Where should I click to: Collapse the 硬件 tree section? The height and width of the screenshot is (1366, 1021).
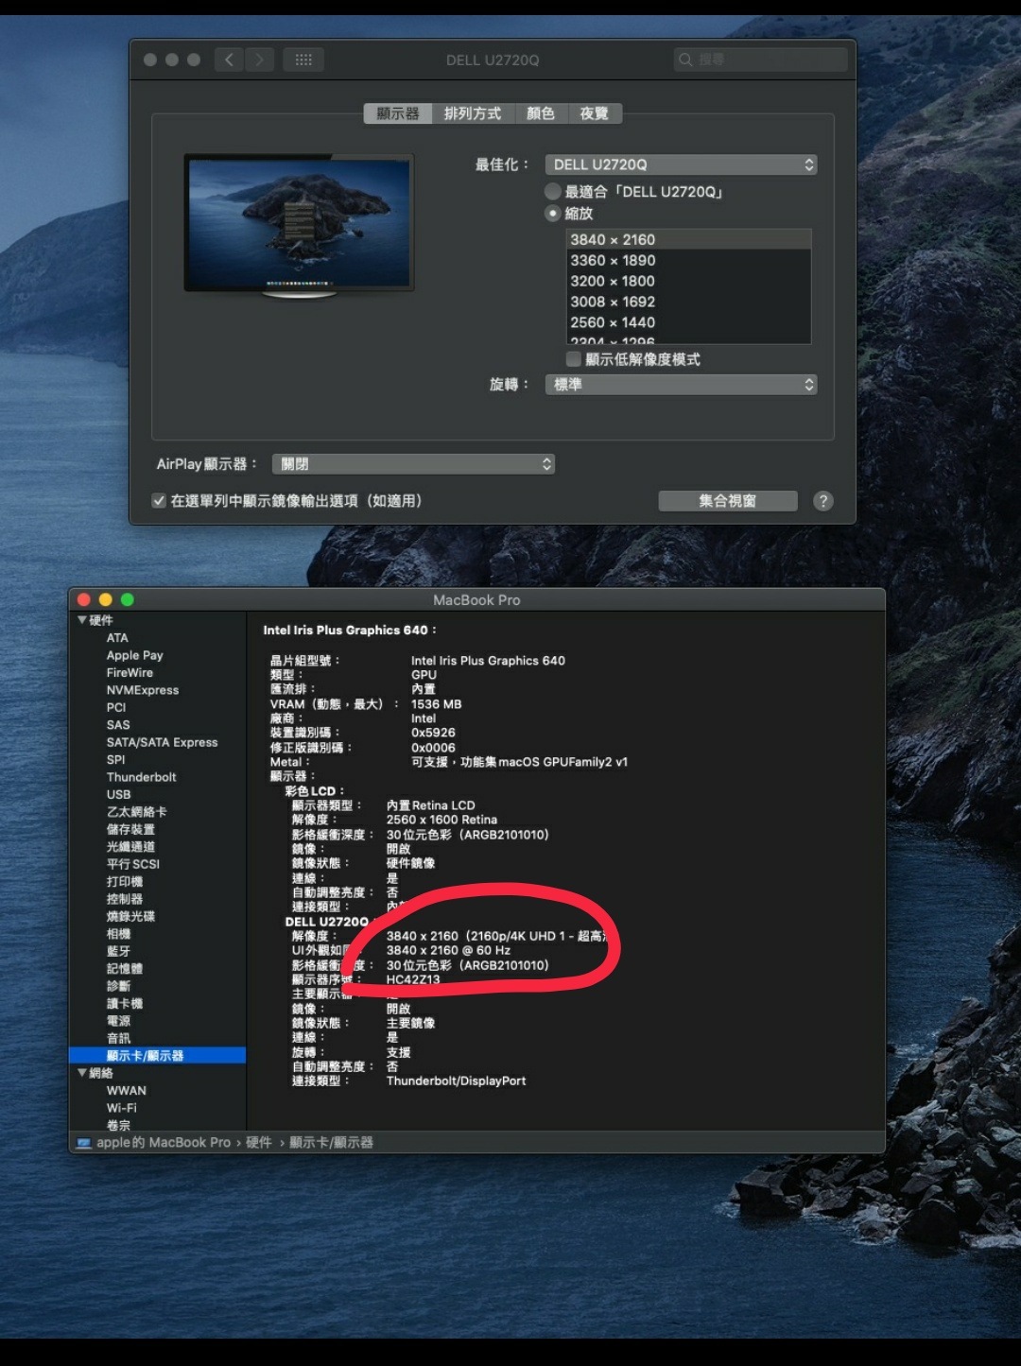point(82,620)
